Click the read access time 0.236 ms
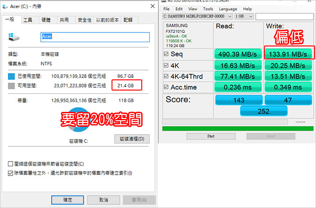Image resolution: width=316 pixels, height=208 pixels. [238, 87]
